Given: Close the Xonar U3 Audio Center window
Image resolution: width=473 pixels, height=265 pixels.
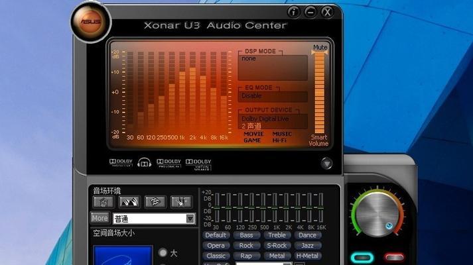Looking at the screenshot, I should [x=327, y=12].
